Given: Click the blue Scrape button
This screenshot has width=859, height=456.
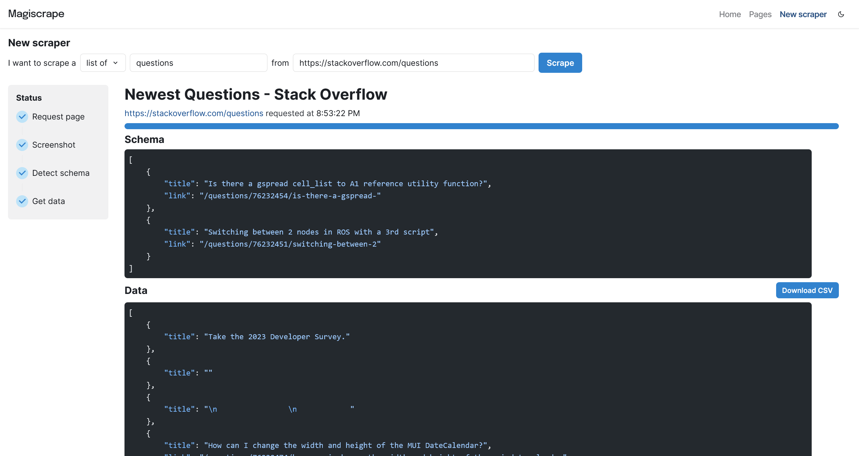Looking at the screenshot, I should tap(560, 63).
